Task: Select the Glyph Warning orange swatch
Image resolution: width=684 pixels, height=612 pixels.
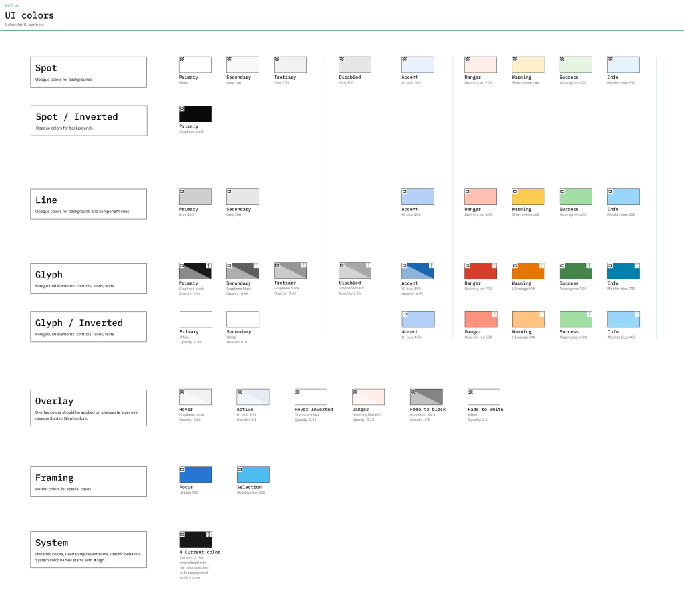Action: click(528, 271)
